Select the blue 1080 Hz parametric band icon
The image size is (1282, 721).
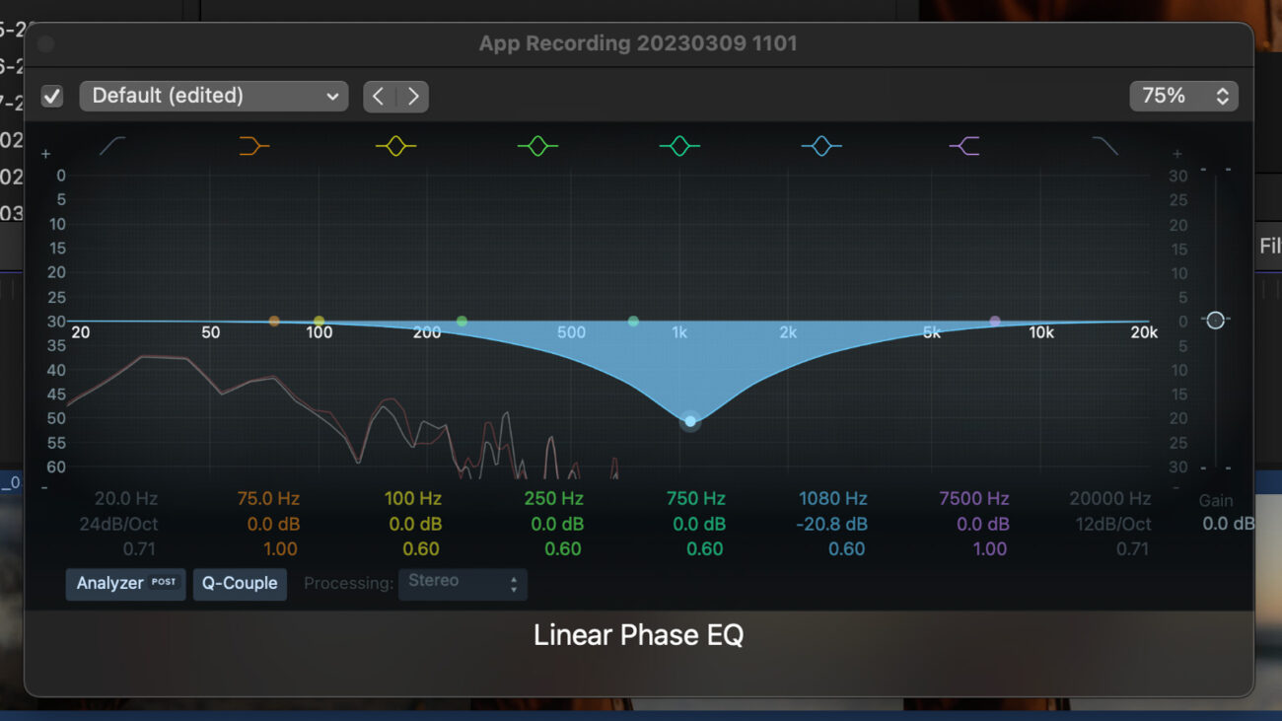coord(821,145)
